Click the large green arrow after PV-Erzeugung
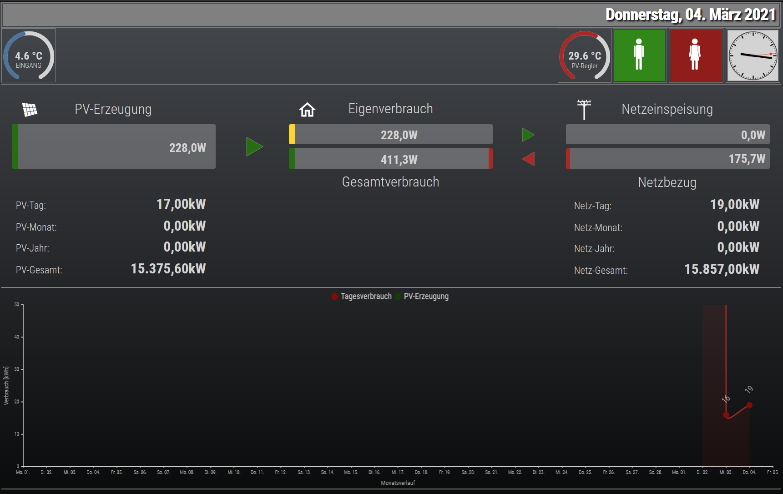The width and height of the screenshot is (783, 494). point(254,146)
